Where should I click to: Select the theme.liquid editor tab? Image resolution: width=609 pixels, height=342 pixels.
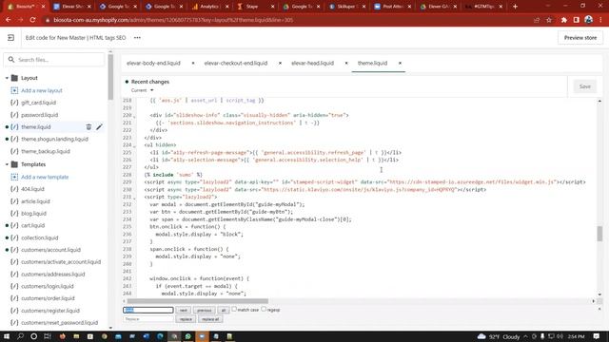click(x=372, y=63)
